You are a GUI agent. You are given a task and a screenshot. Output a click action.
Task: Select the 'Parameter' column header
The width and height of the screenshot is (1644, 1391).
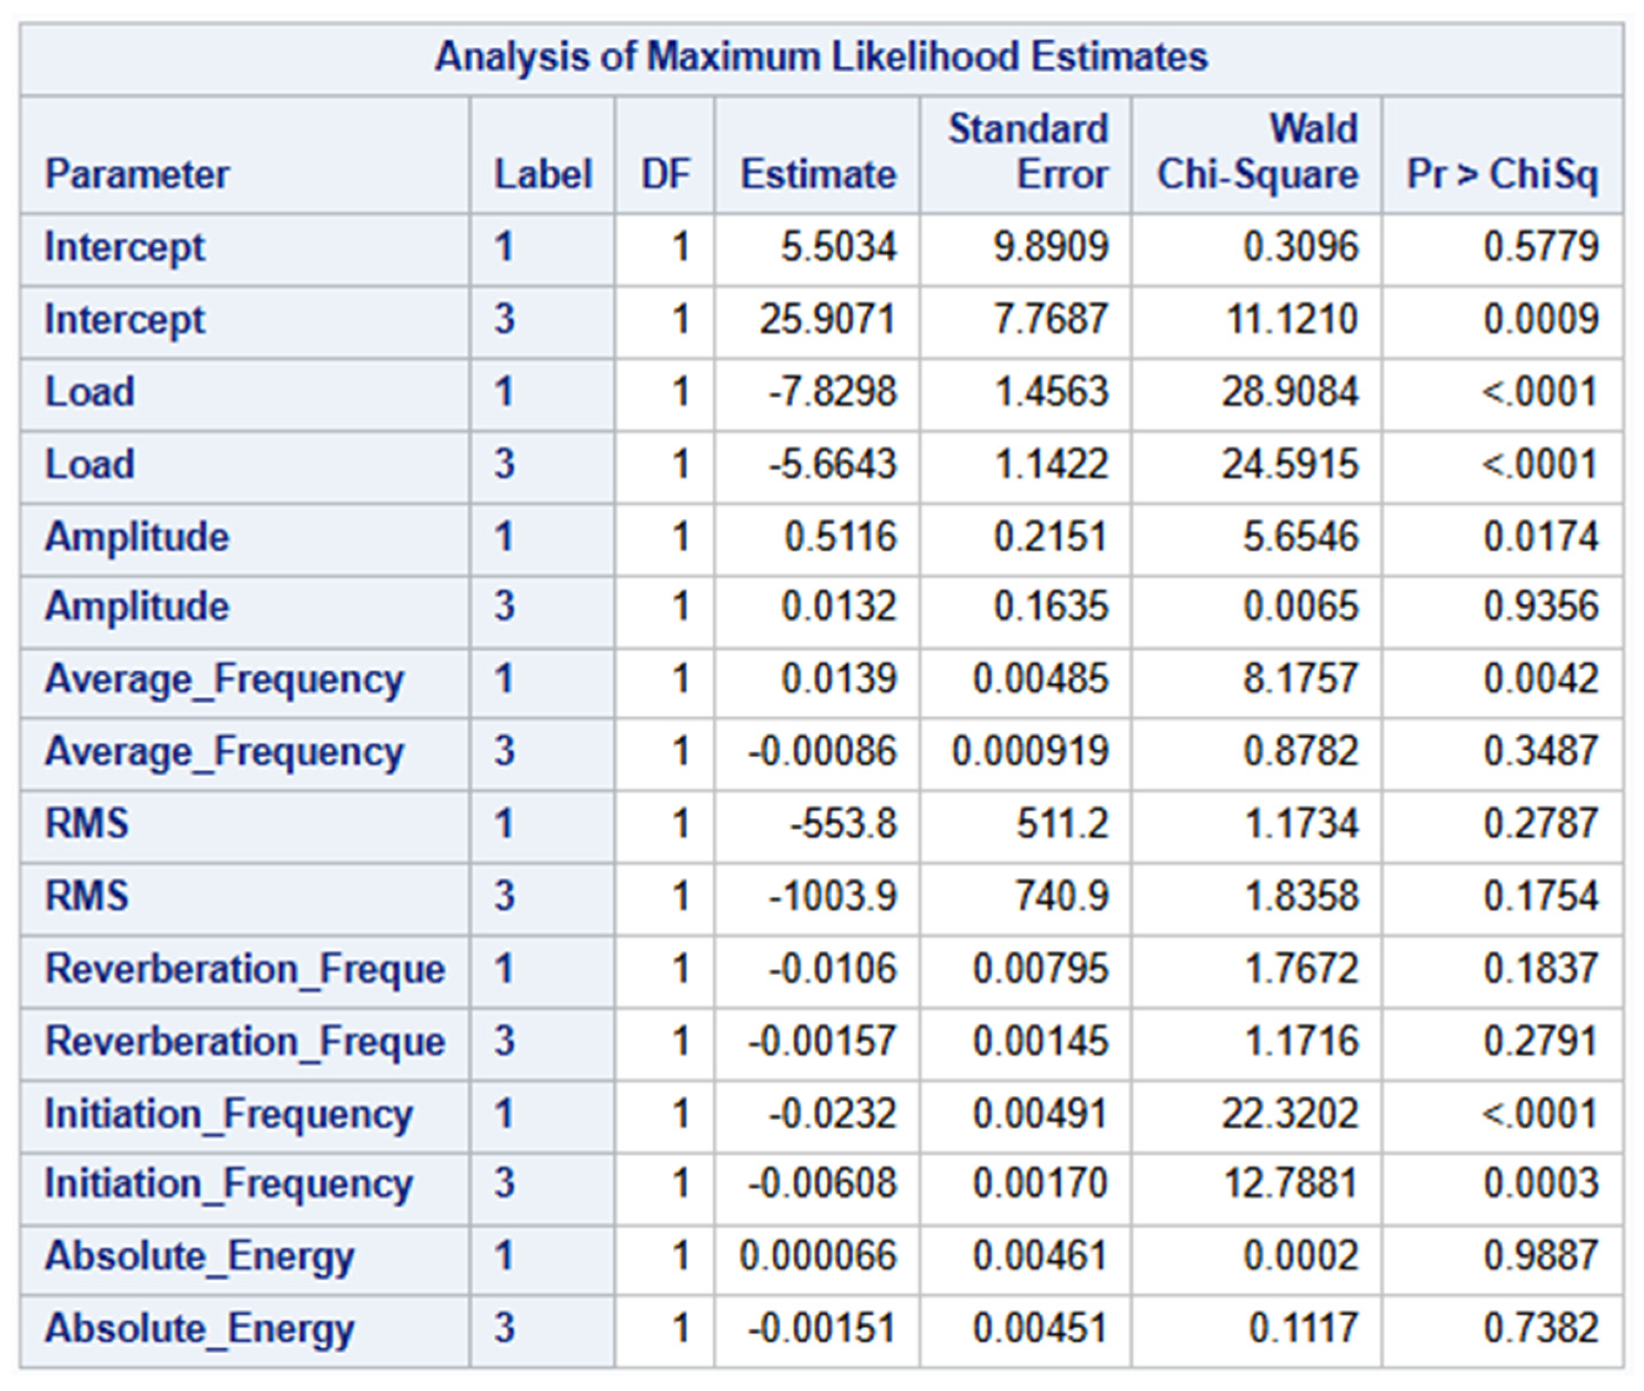pos(137,174)
